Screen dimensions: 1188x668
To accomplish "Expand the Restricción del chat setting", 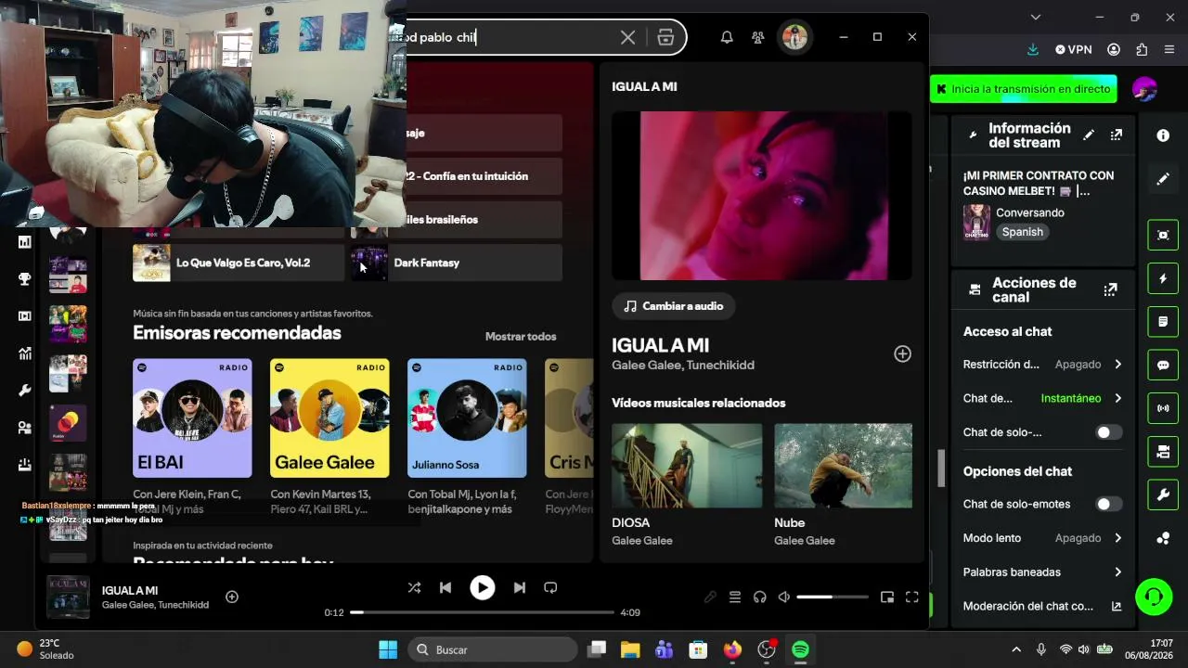I will (x=1043, y=365).
